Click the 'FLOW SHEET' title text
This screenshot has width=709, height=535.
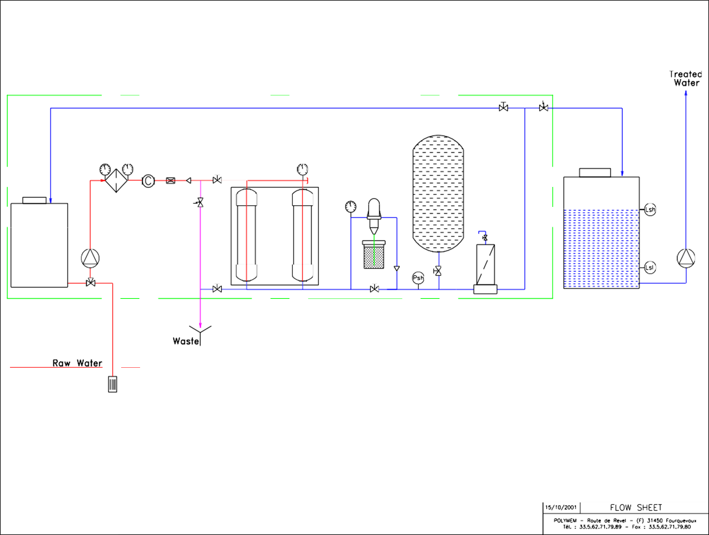click(636, 508)
